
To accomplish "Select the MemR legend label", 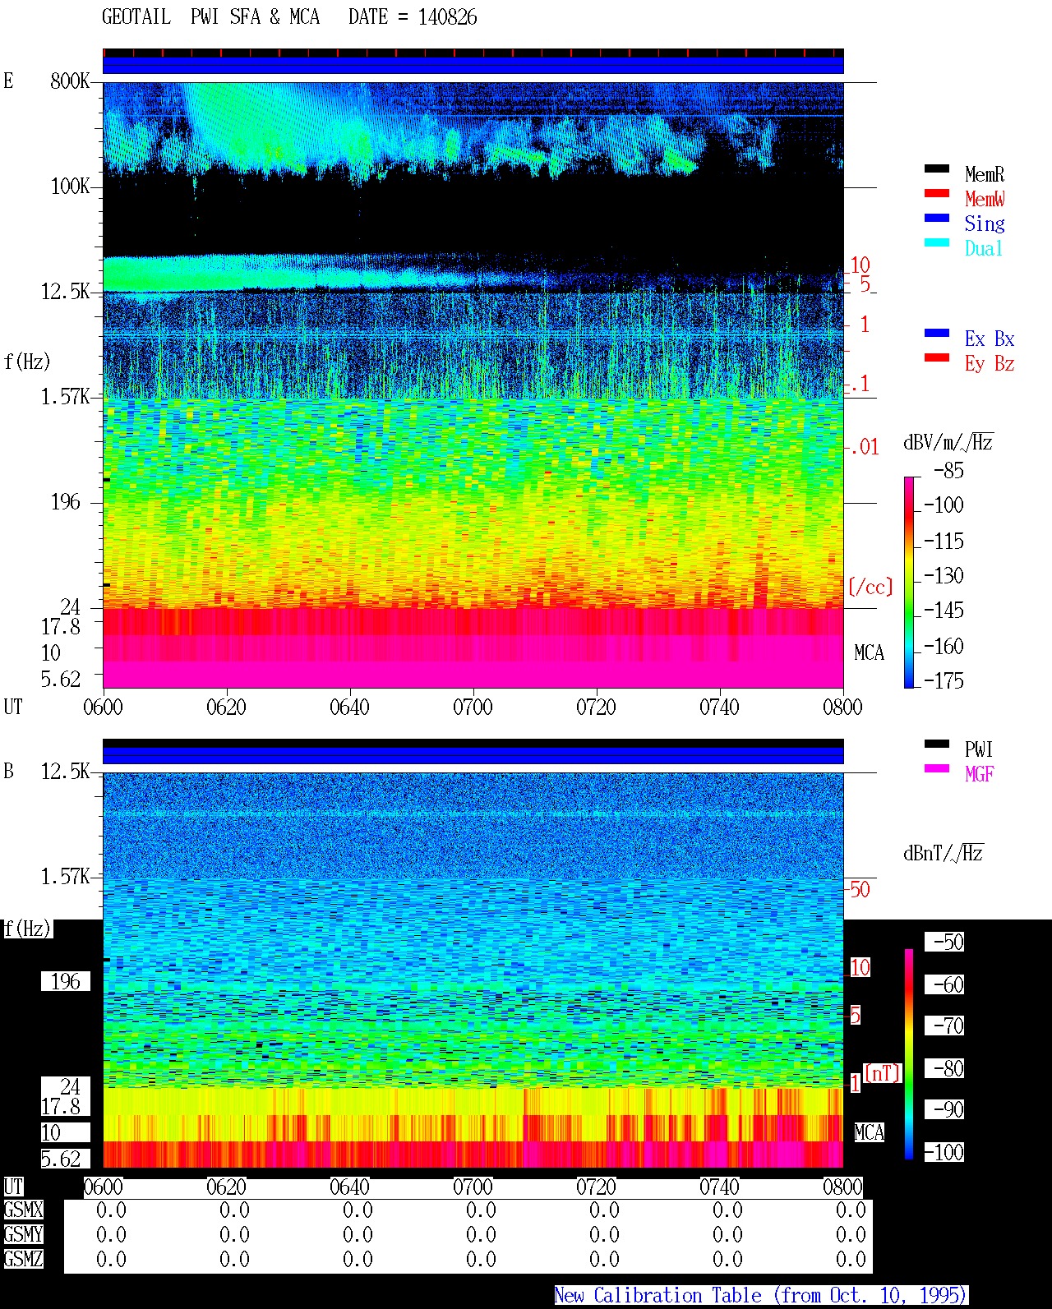I will click(x=985, y=174).
